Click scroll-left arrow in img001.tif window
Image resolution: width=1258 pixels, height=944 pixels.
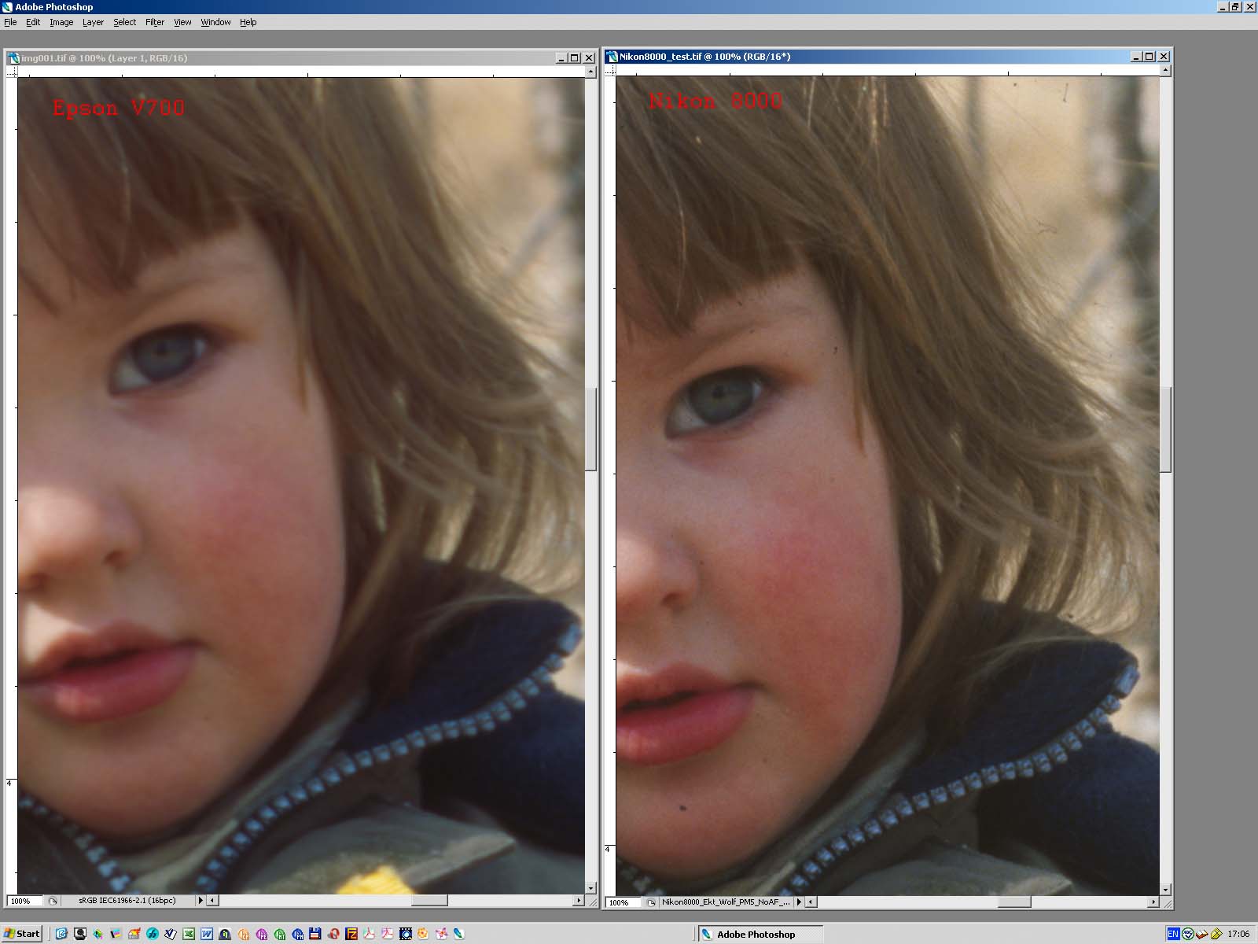coord(212,901)
